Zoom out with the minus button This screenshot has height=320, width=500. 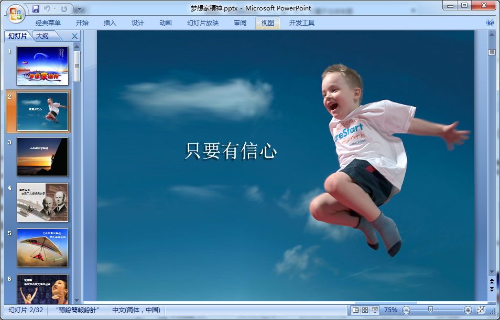[x=406, y=310]
